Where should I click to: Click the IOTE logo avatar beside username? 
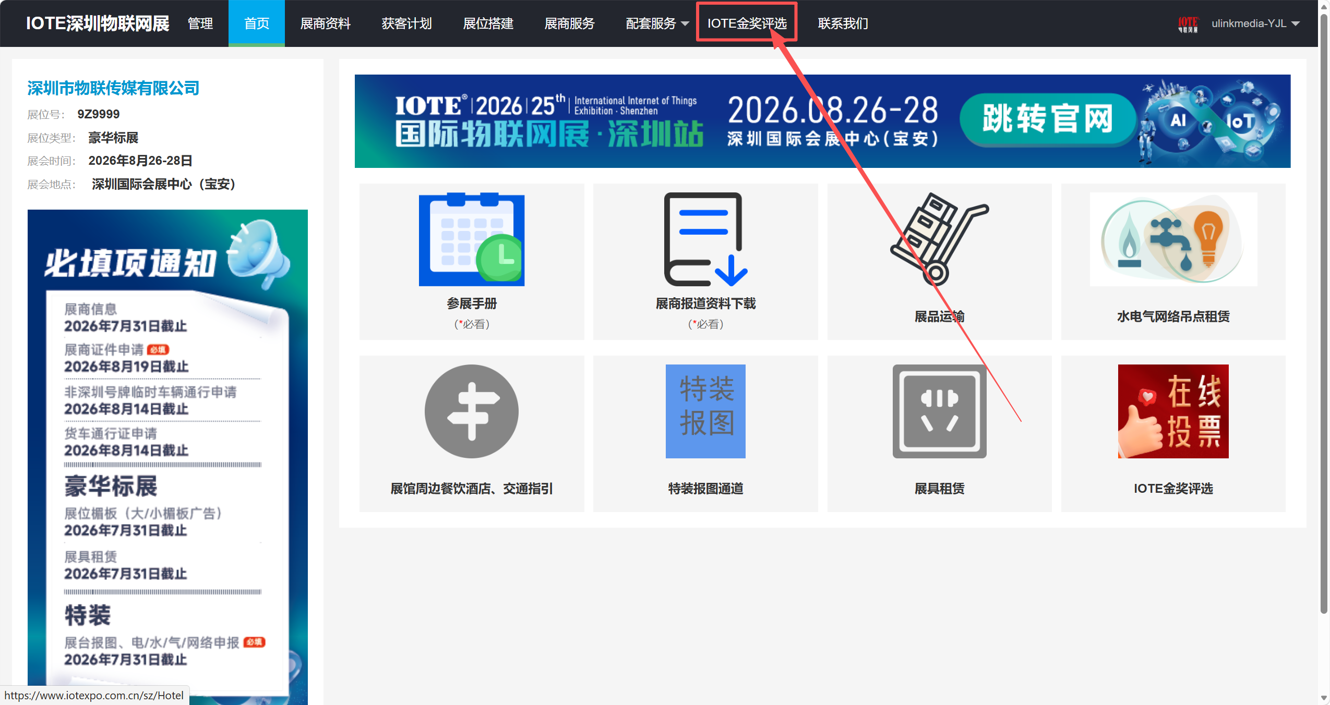1188,24
